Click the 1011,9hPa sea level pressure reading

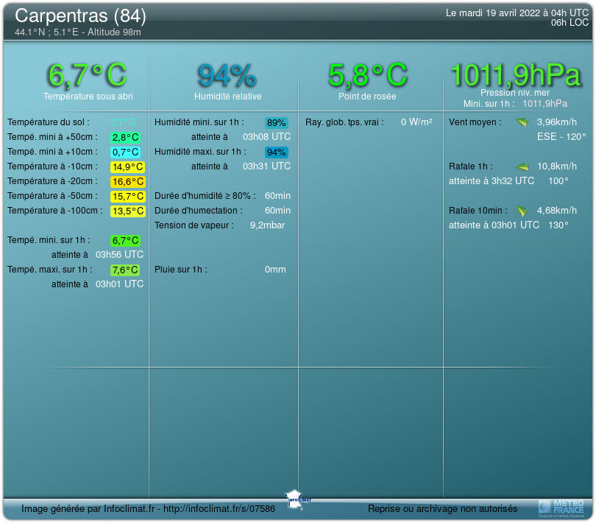pyautogui.click(x=515, y=75)
